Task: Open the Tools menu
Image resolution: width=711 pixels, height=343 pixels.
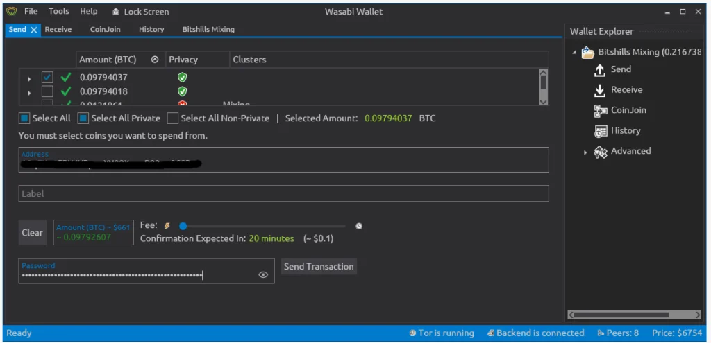Action: click(x=59, y=11)
